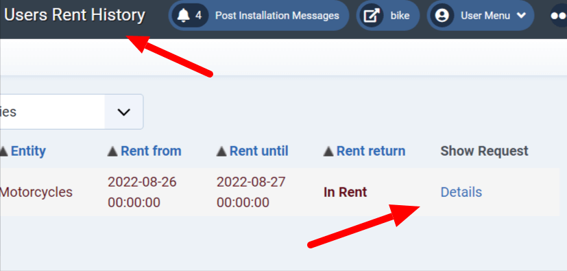Click the sort triangle beside Rent until
Viewport: 567px width, 271px height.
[x=221, y=152]
